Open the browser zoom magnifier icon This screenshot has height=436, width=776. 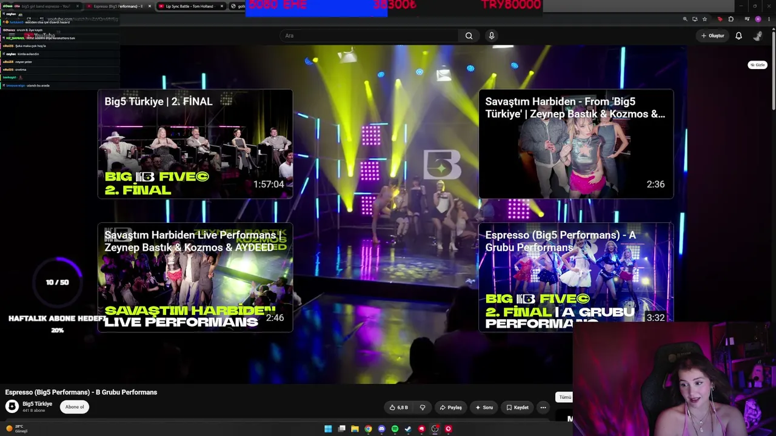tap(685, 19)
